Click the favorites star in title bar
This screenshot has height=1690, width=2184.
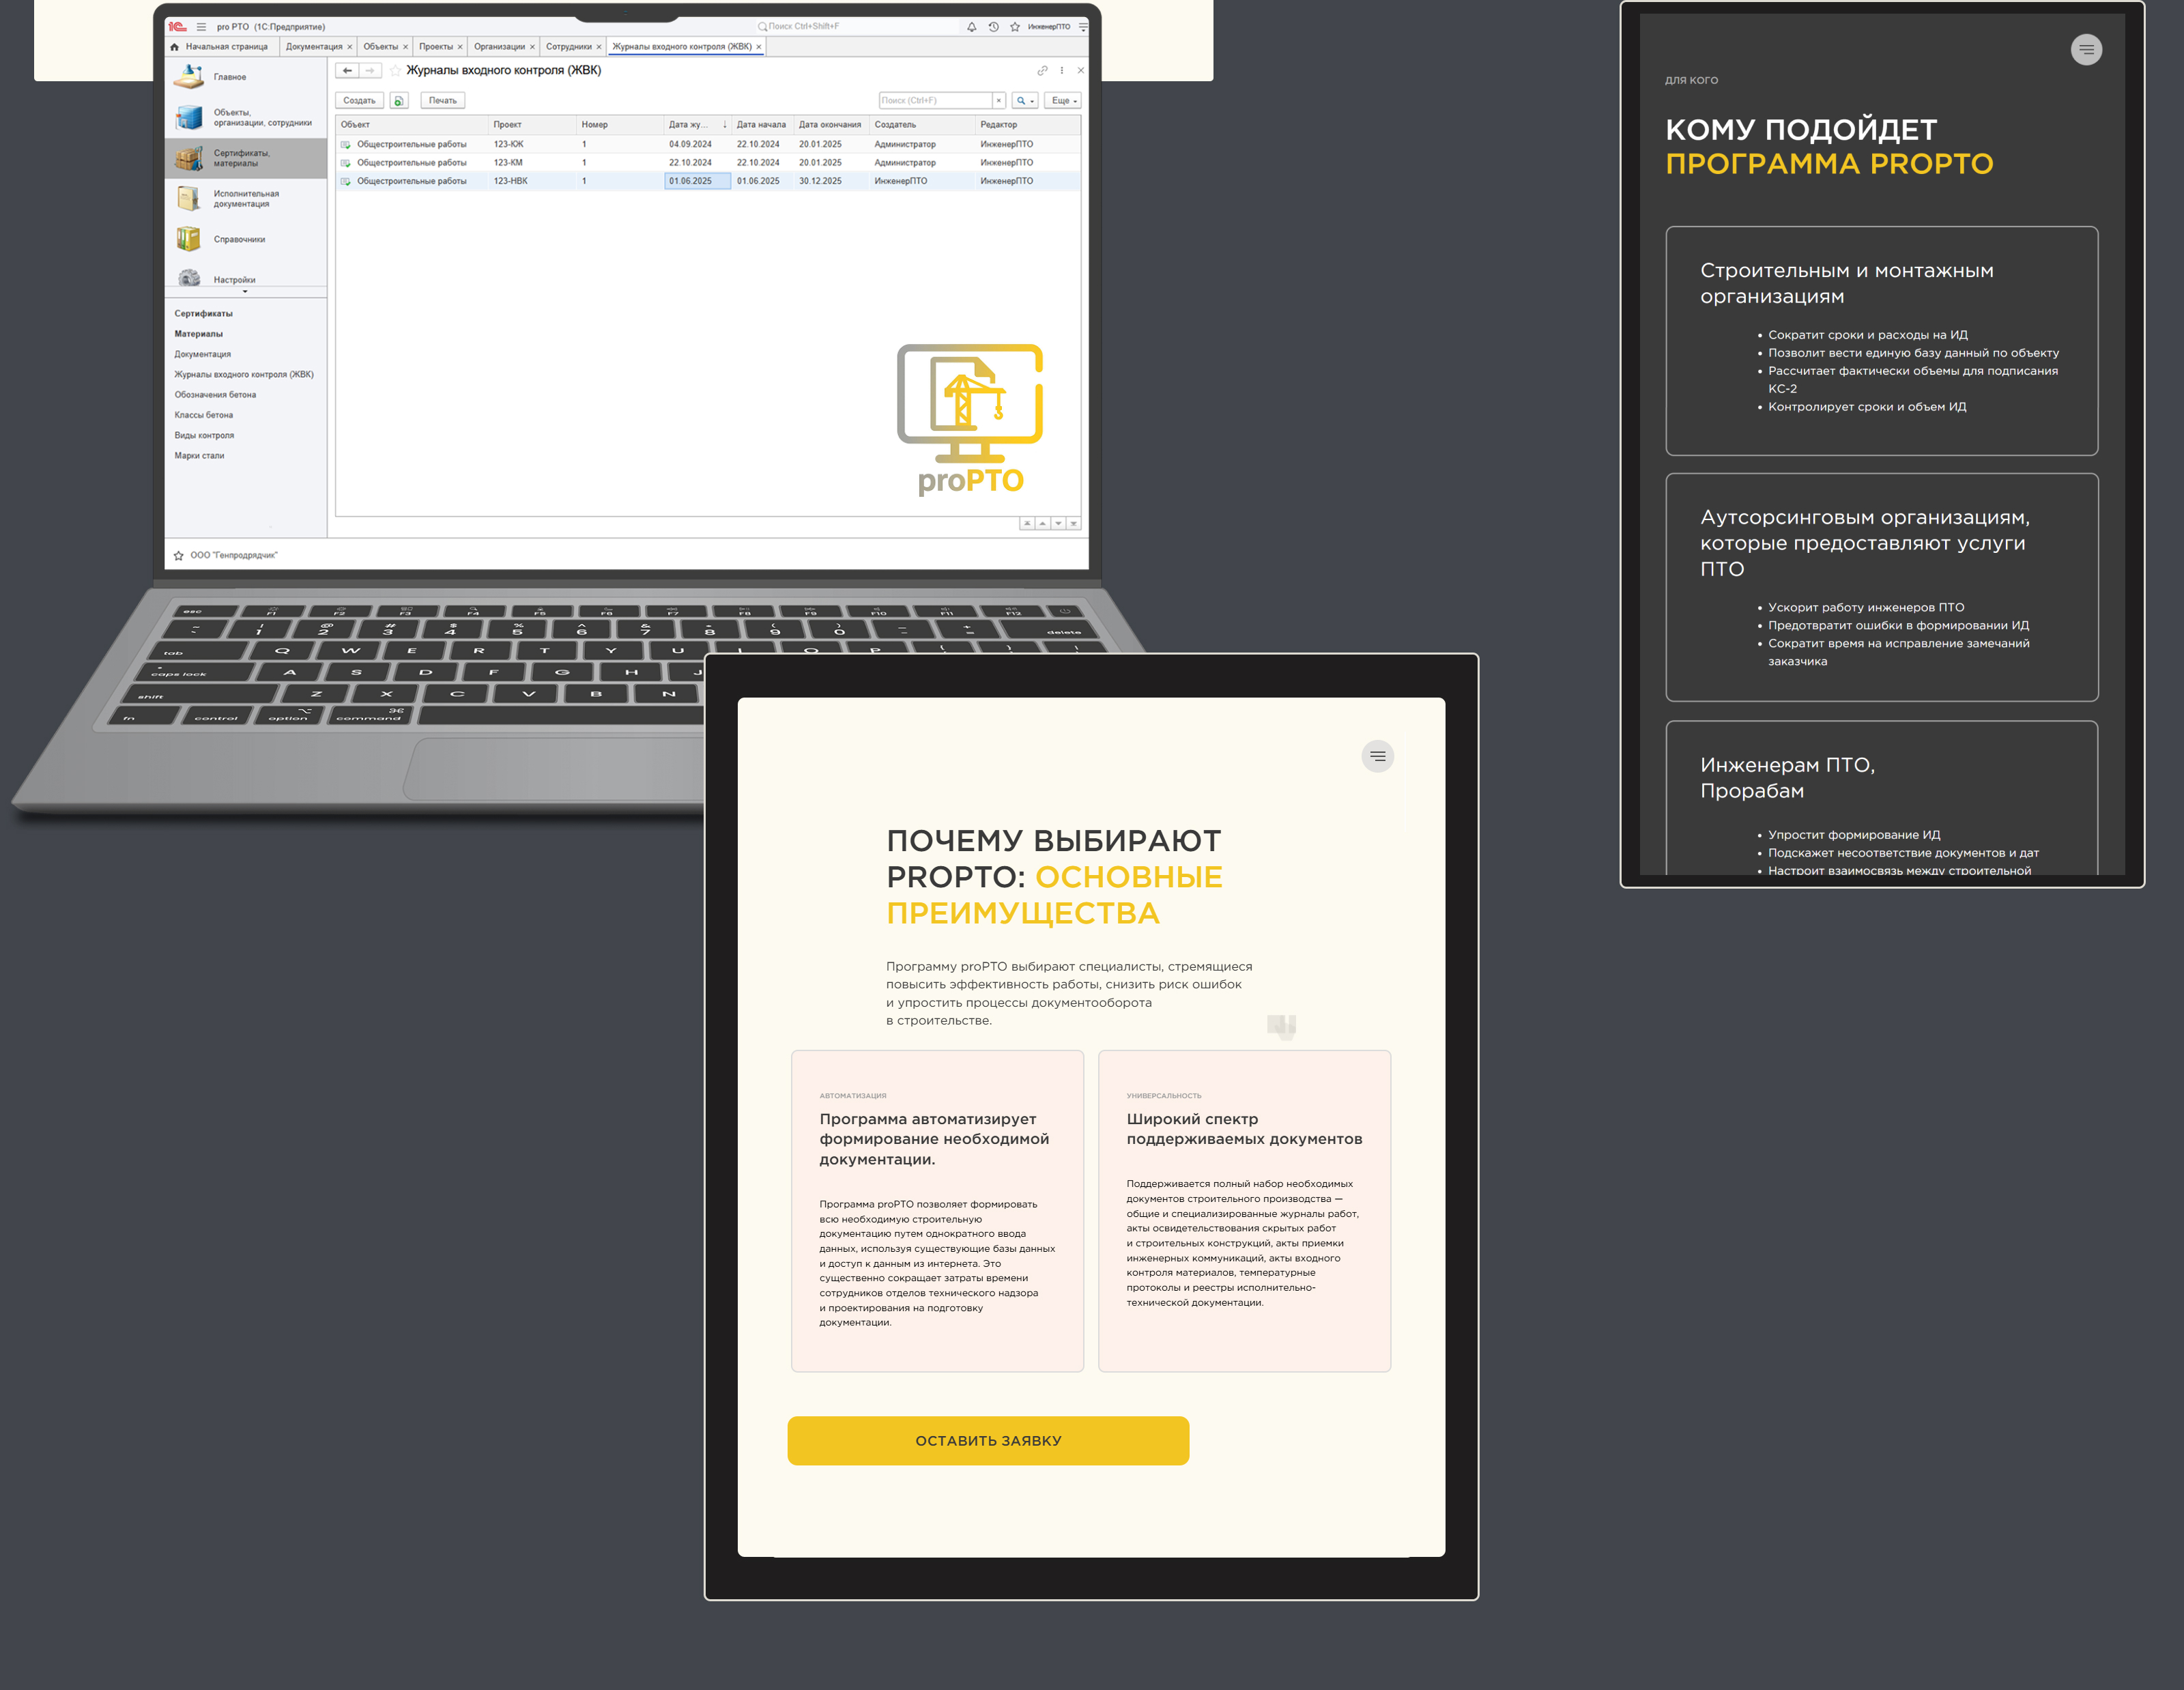(x=1015, y=27)
